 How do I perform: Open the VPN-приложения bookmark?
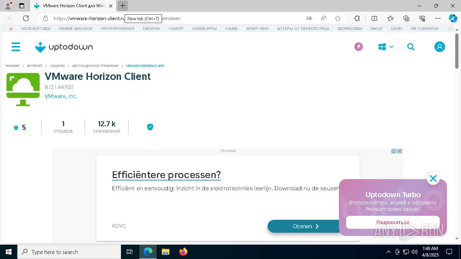tap(117, 29)
